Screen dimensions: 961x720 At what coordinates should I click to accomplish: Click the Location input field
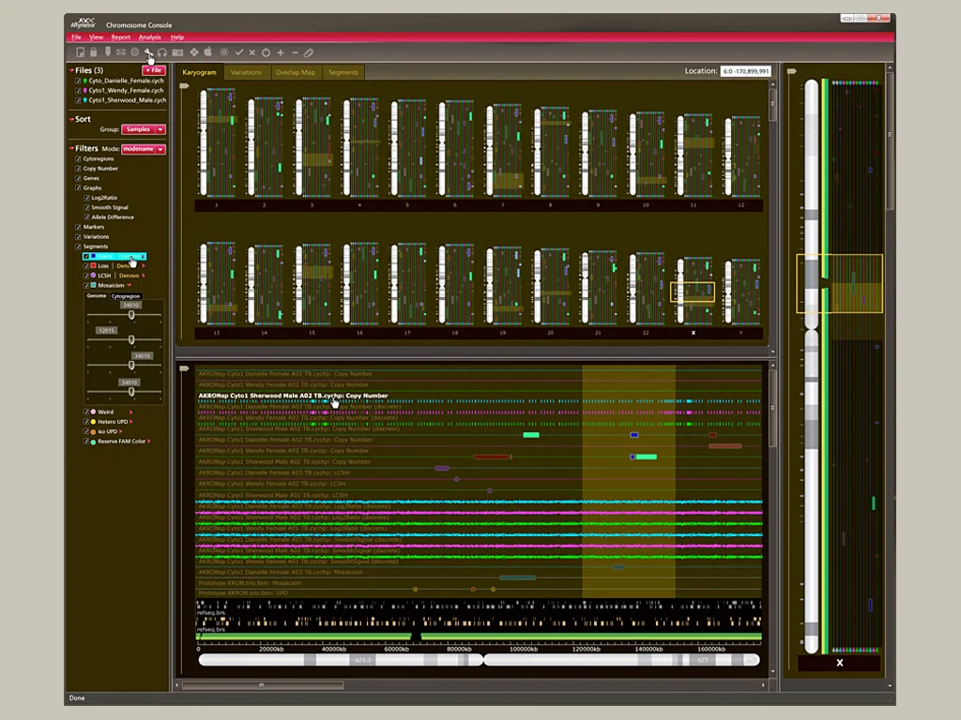(x=745, y=71)
